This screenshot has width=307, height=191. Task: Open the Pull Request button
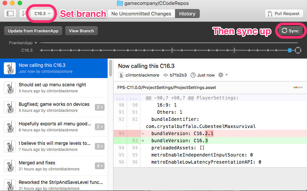(284, 14)
